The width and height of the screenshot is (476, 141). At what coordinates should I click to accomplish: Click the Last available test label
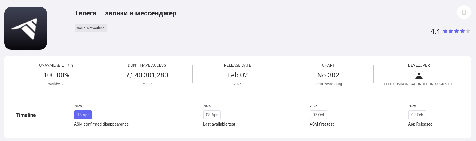tap(219, 124)
